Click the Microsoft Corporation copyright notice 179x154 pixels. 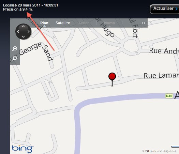point(159,151)
